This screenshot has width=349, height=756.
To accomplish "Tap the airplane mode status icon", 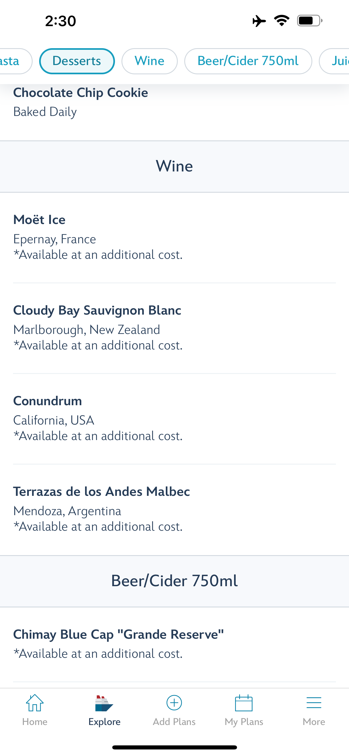I will tap(259, 21).
